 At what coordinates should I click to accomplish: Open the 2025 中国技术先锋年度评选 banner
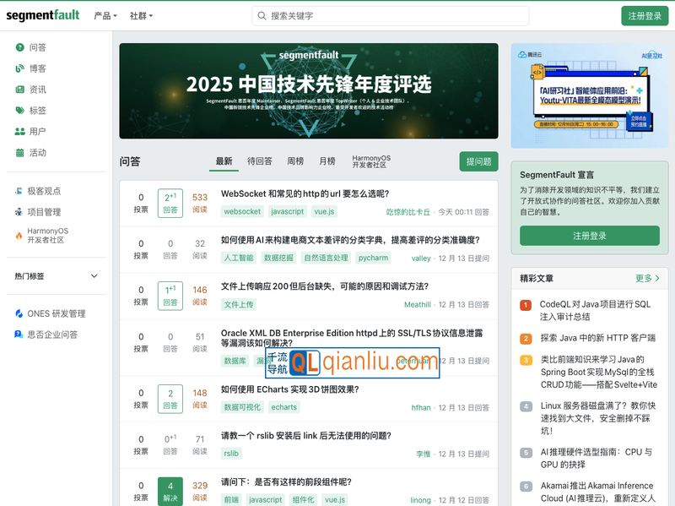click(309, 90)
